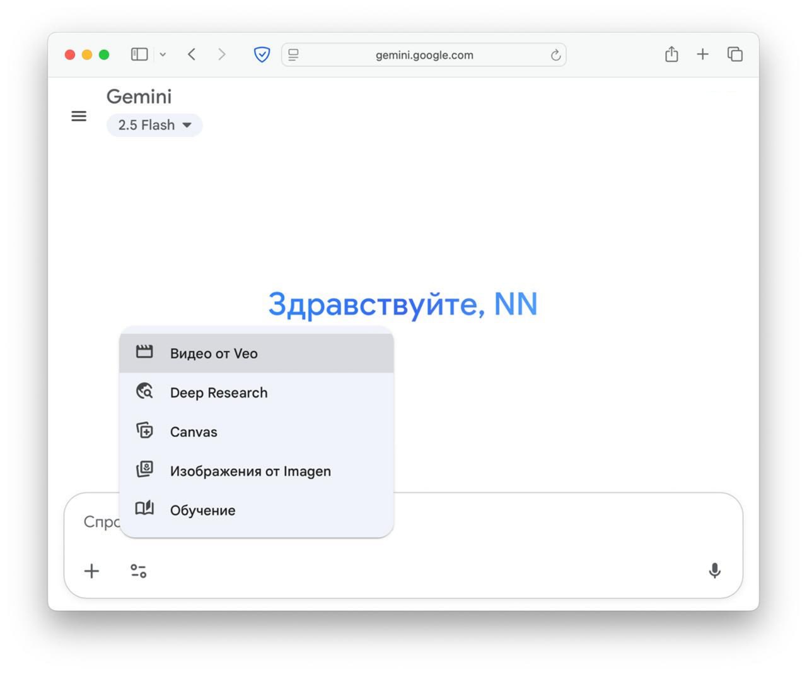Expand sidebar chevron dropdown in toolbar
The image size is (807, 674).
tap(163, 55)
